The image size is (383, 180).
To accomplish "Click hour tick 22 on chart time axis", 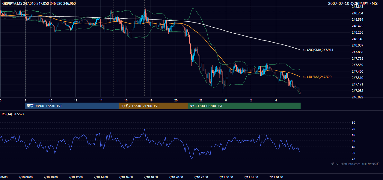I will pyautogui.click(x=201, y=100).
